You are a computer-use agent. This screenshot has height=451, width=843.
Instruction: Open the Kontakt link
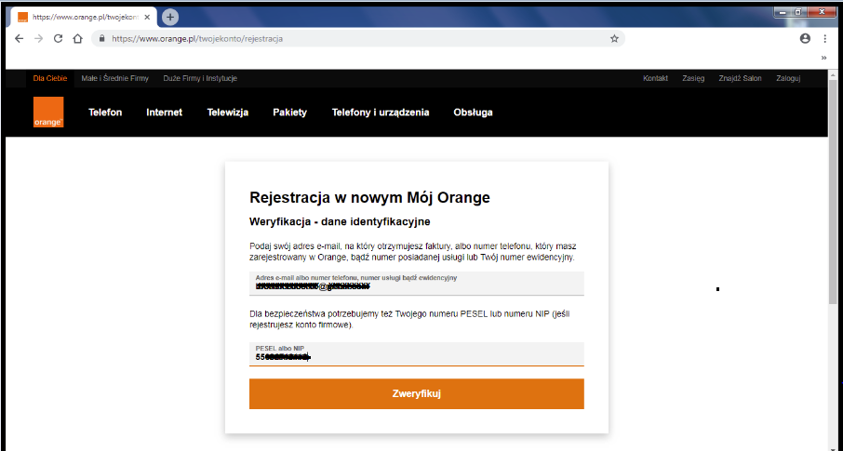coord(655,78)
